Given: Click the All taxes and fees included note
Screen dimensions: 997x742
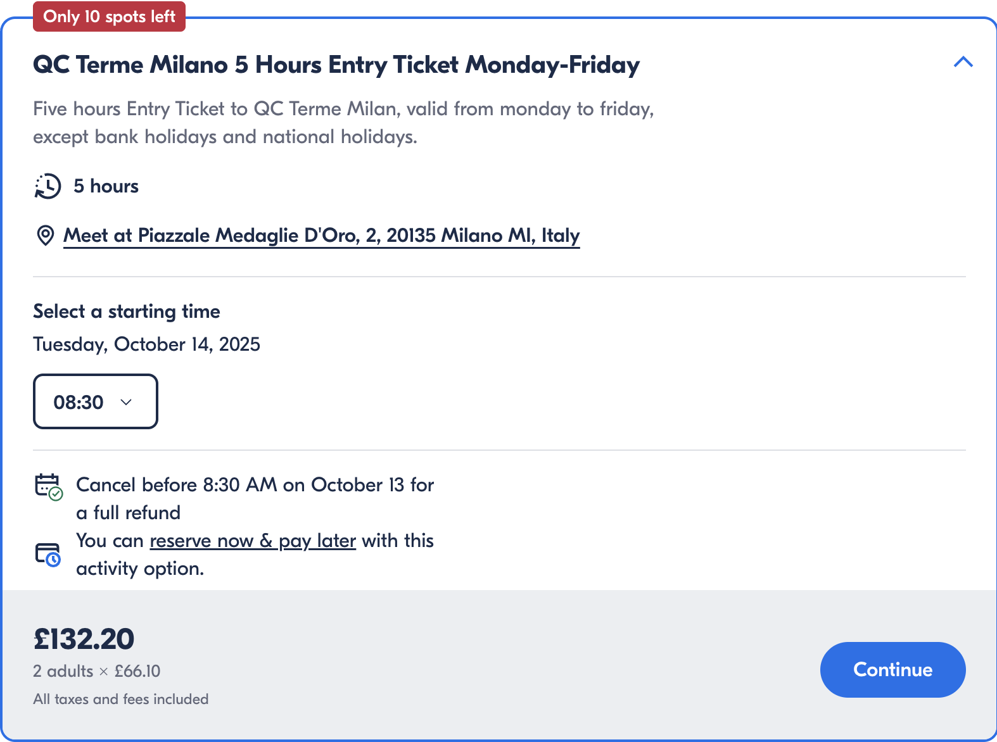Looking at the screenshot, I should point(120,699).
